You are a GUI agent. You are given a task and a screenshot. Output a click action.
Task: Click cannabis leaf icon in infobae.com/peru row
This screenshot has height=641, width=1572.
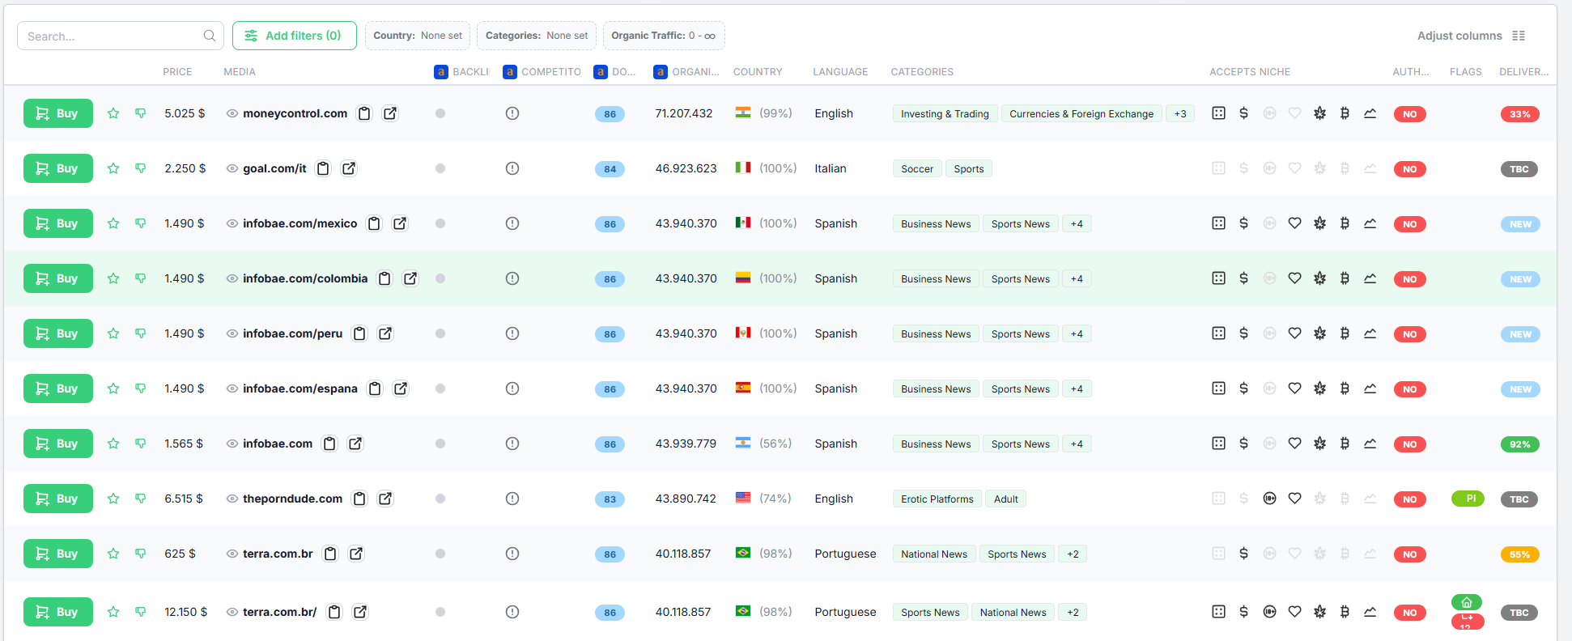point(1319,333)
